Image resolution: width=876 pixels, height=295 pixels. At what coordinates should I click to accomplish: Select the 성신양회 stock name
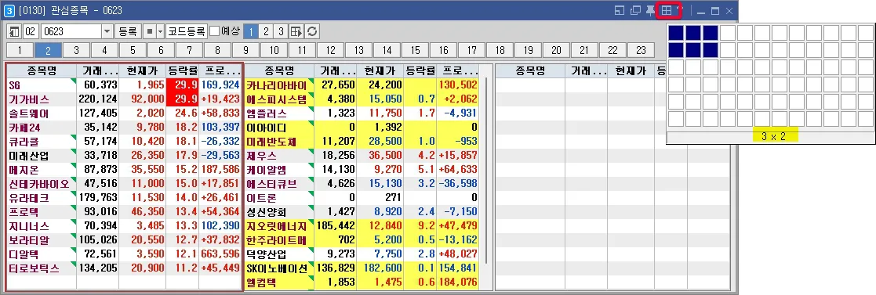[x=267, y=213]
